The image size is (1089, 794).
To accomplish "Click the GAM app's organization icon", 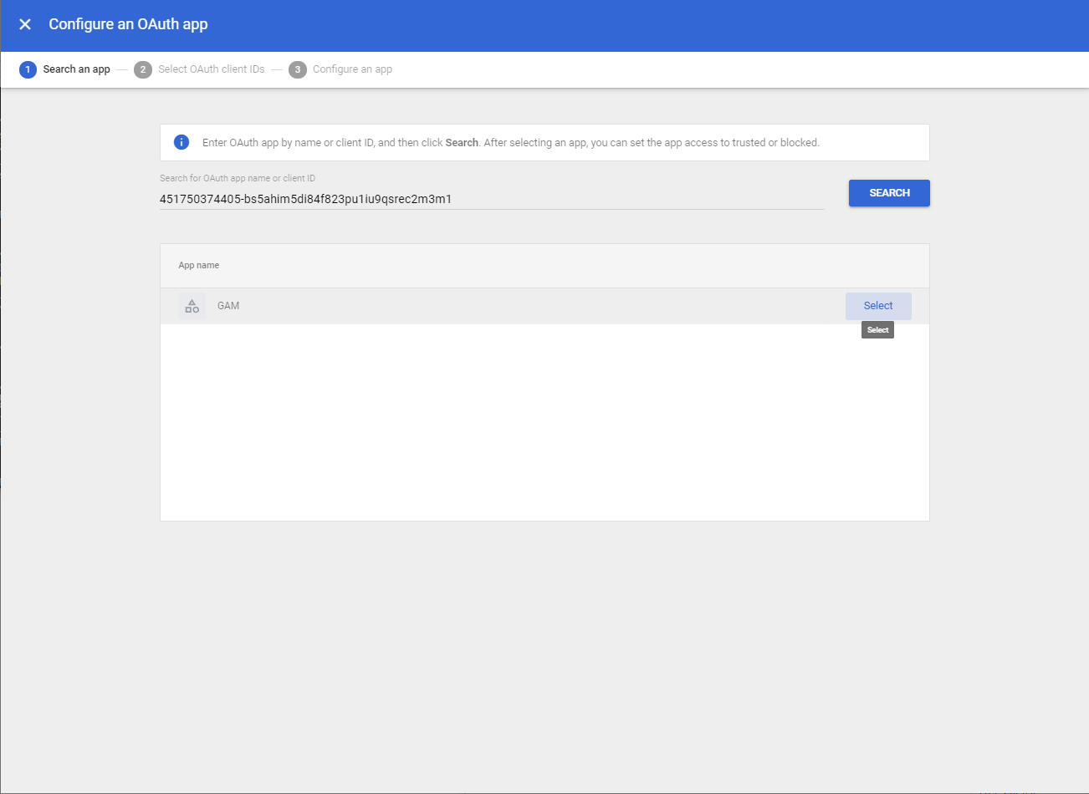I will [192, 305].
